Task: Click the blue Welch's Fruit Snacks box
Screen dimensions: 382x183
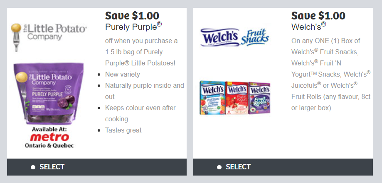Action: pos(212,98)
